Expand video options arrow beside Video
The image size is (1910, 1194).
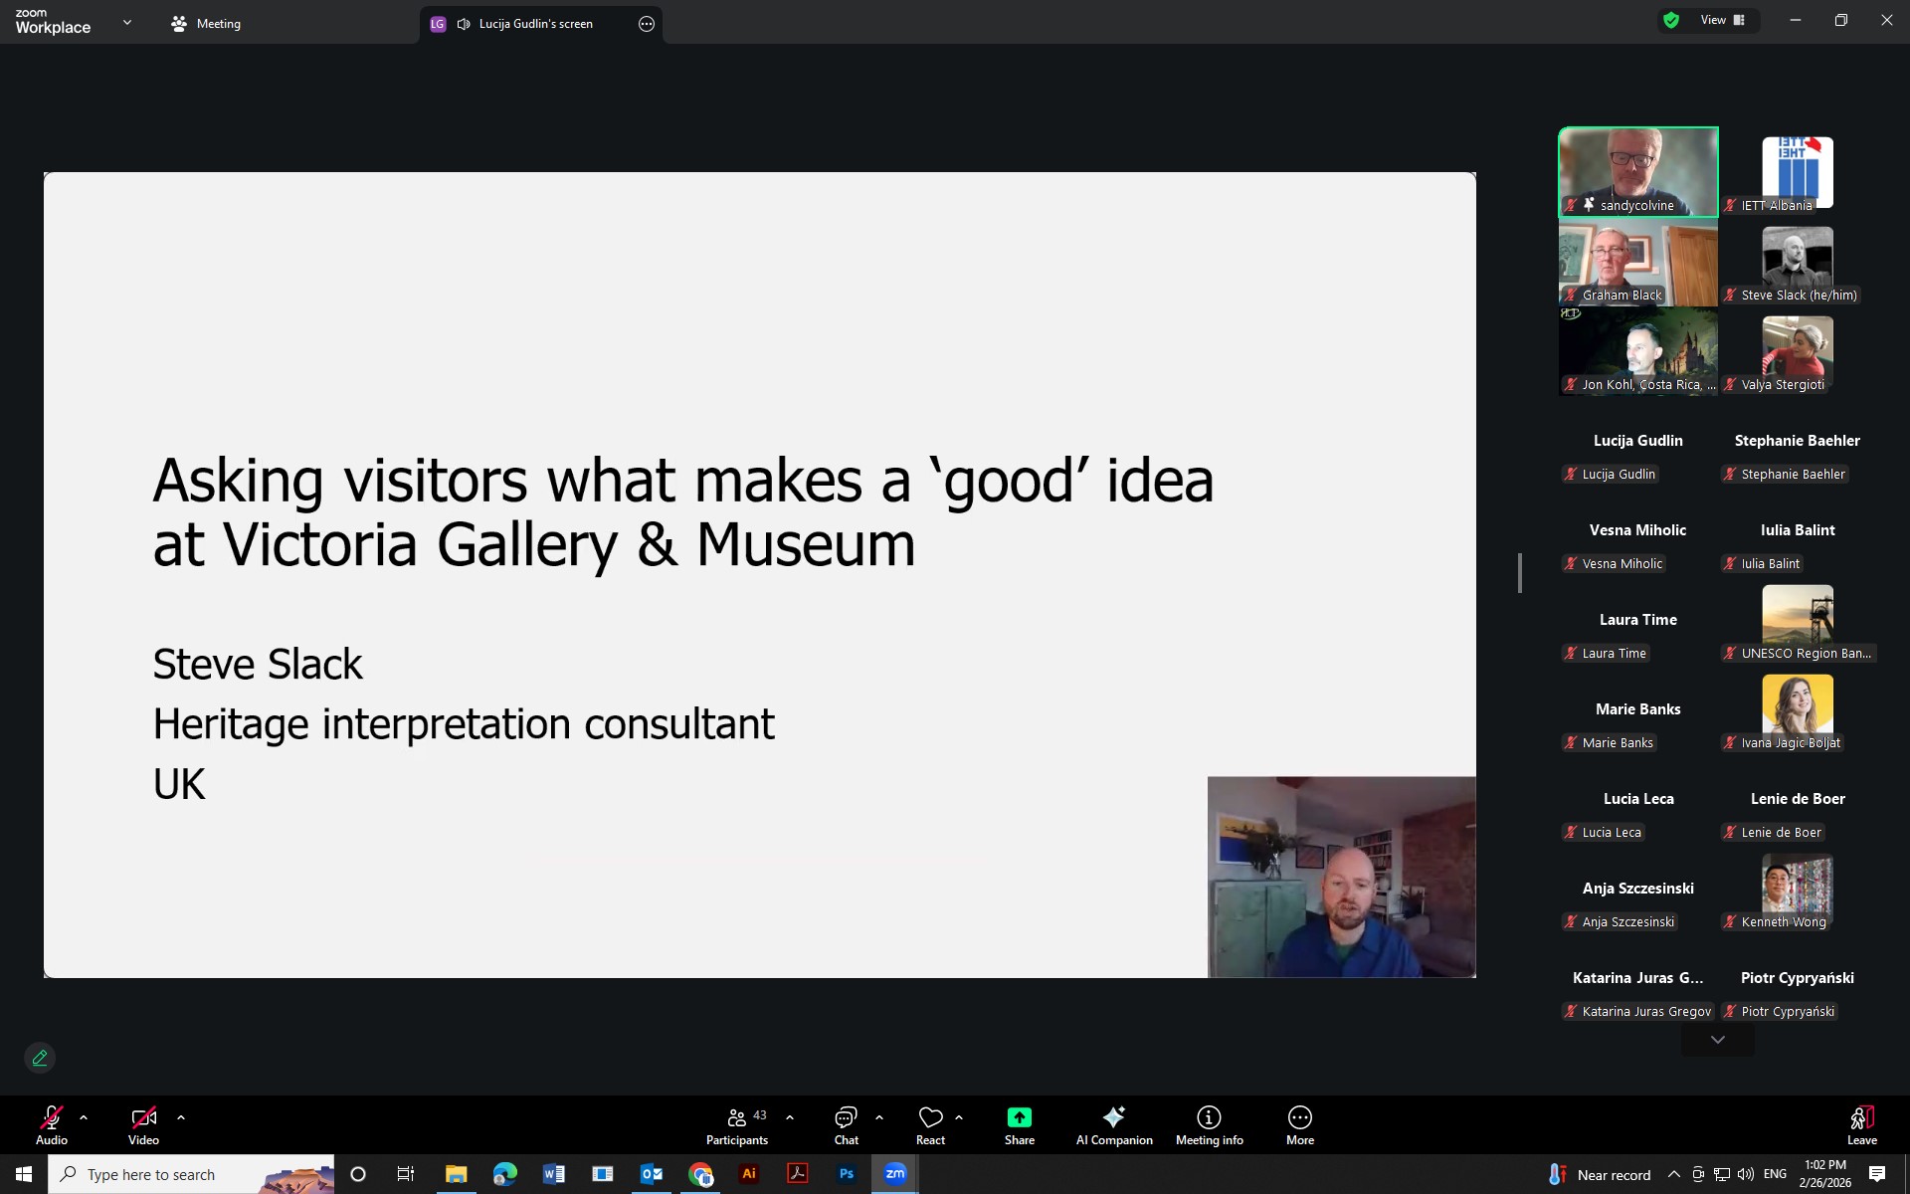[181, 1117]
